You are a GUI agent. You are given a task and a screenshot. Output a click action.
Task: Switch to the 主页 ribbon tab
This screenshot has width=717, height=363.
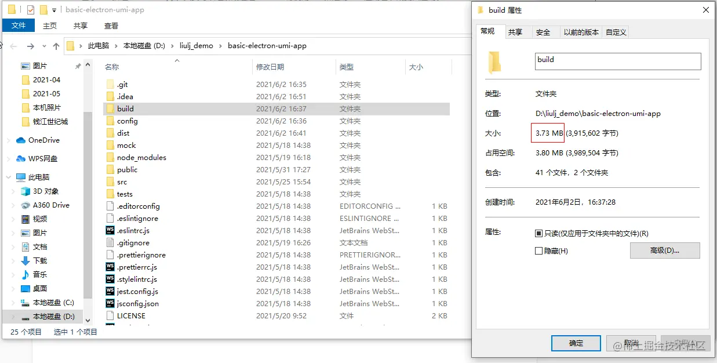coord(50,26)
